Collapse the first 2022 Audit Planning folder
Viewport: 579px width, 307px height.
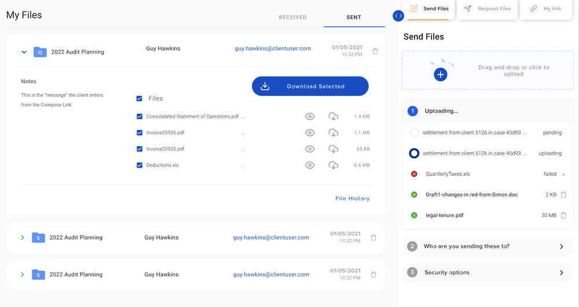click(24, 52)
